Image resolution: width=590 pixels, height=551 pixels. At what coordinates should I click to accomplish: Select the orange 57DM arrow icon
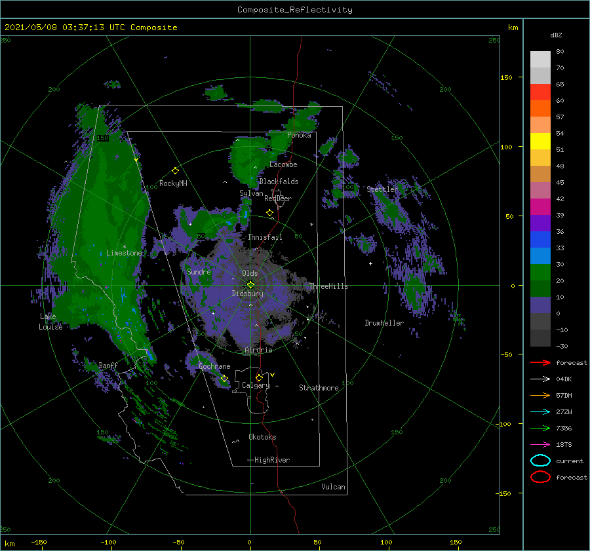(x=540, y=395)
